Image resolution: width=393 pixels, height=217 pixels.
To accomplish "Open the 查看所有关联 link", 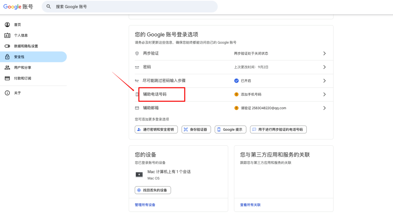I will coord(250,205).
